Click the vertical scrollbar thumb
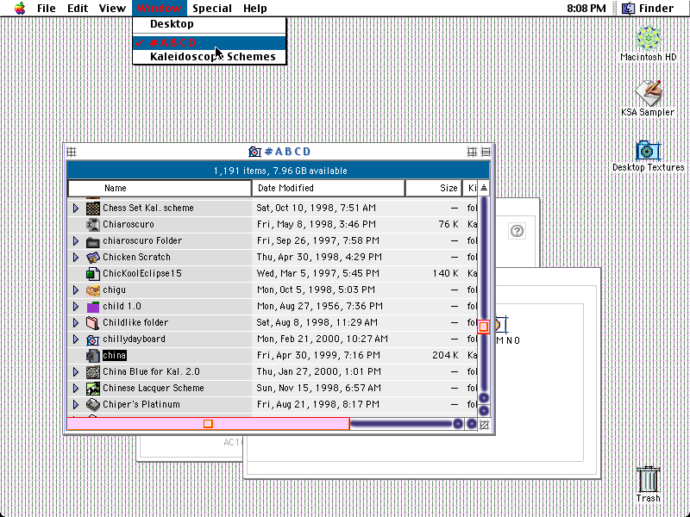The width and height of the screenshot is (690, 517). pyautogui.click(x=484, y=327)
